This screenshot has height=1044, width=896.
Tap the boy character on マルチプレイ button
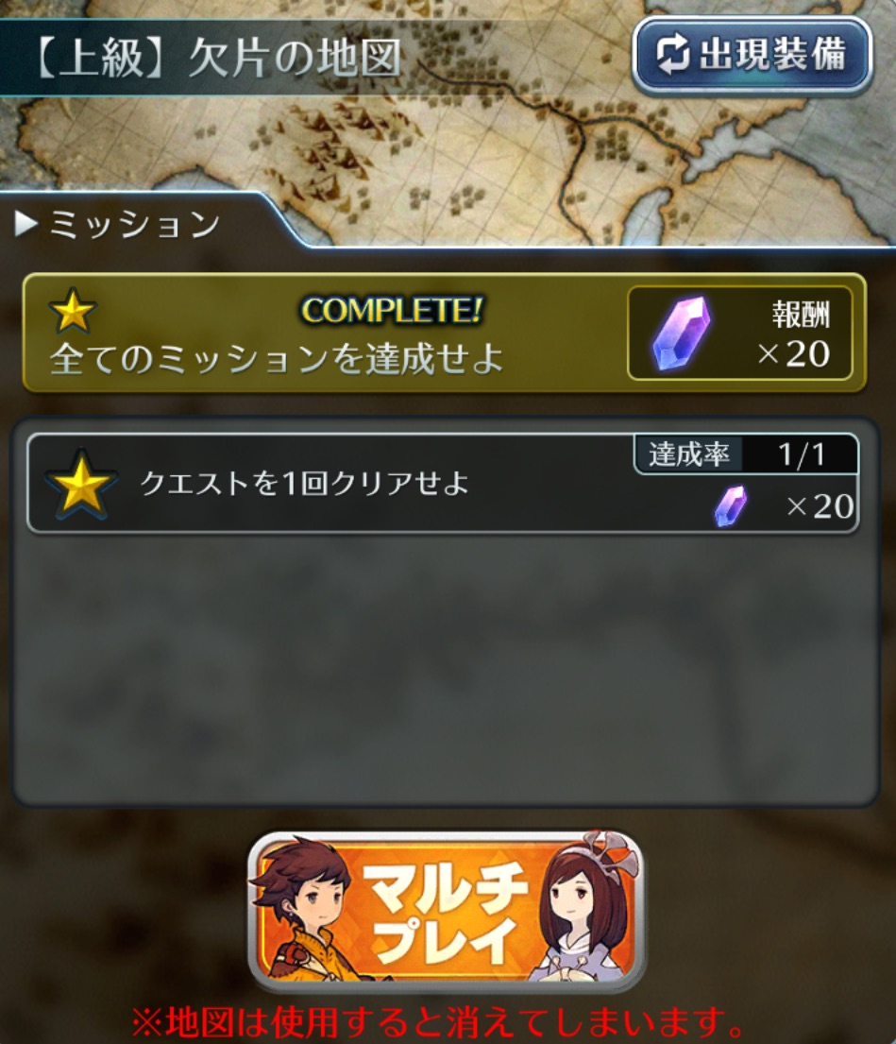[x=302, y=909]
